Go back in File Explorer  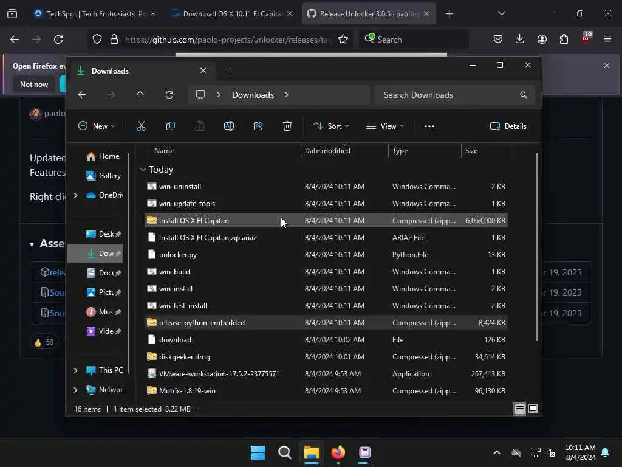pos(82,95)
